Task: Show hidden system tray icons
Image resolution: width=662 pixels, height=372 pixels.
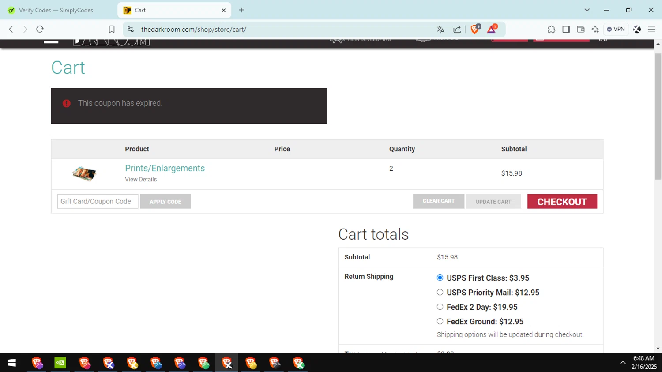Action: (623, 363)
